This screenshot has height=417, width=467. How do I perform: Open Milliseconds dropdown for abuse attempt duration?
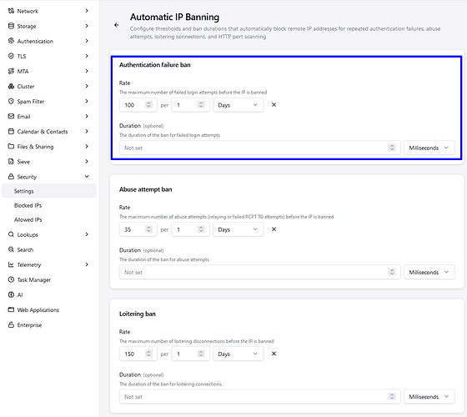(429, 272)
